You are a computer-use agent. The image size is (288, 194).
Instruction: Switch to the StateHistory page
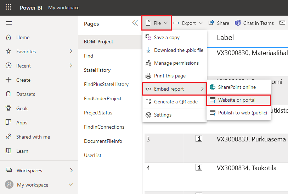(97, 70)
